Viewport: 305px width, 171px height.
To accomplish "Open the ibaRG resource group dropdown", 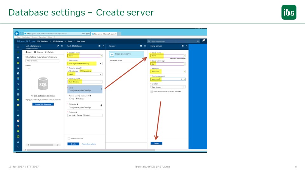I will 85,74.
